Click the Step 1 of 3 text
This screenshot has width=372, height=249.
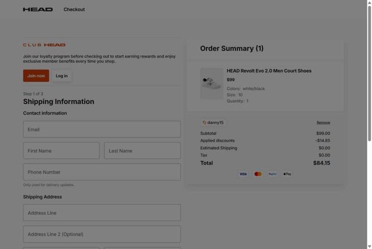(33, 94)
